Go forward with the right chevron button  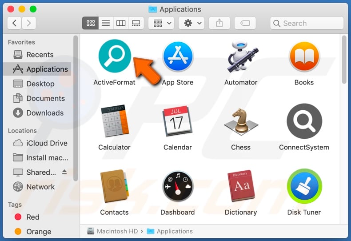point(28,23)
